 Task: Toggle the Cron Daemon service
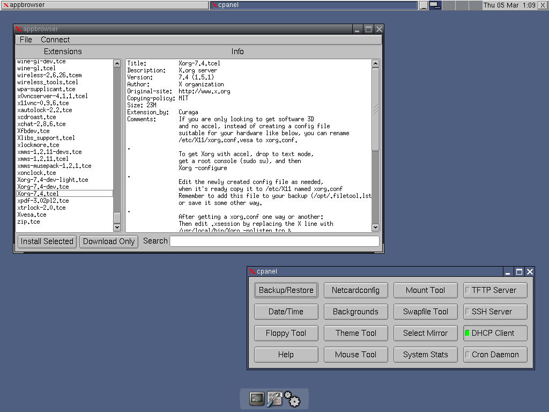495,355
